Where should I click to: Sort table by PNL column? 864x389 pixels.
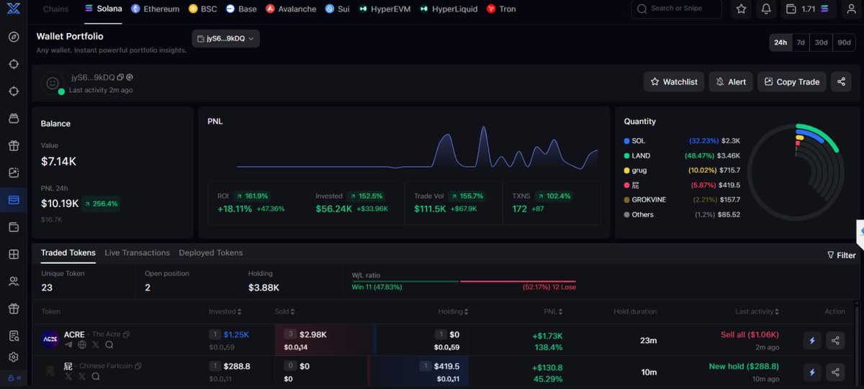point(554,312)
